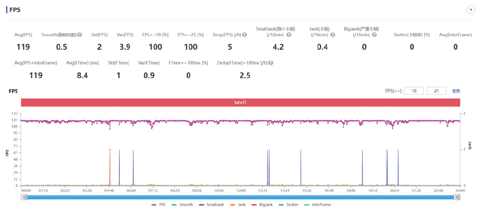Toggle Smooth series in chart legend
Viewport: 481px width, 208px height.
coord(182,204)
